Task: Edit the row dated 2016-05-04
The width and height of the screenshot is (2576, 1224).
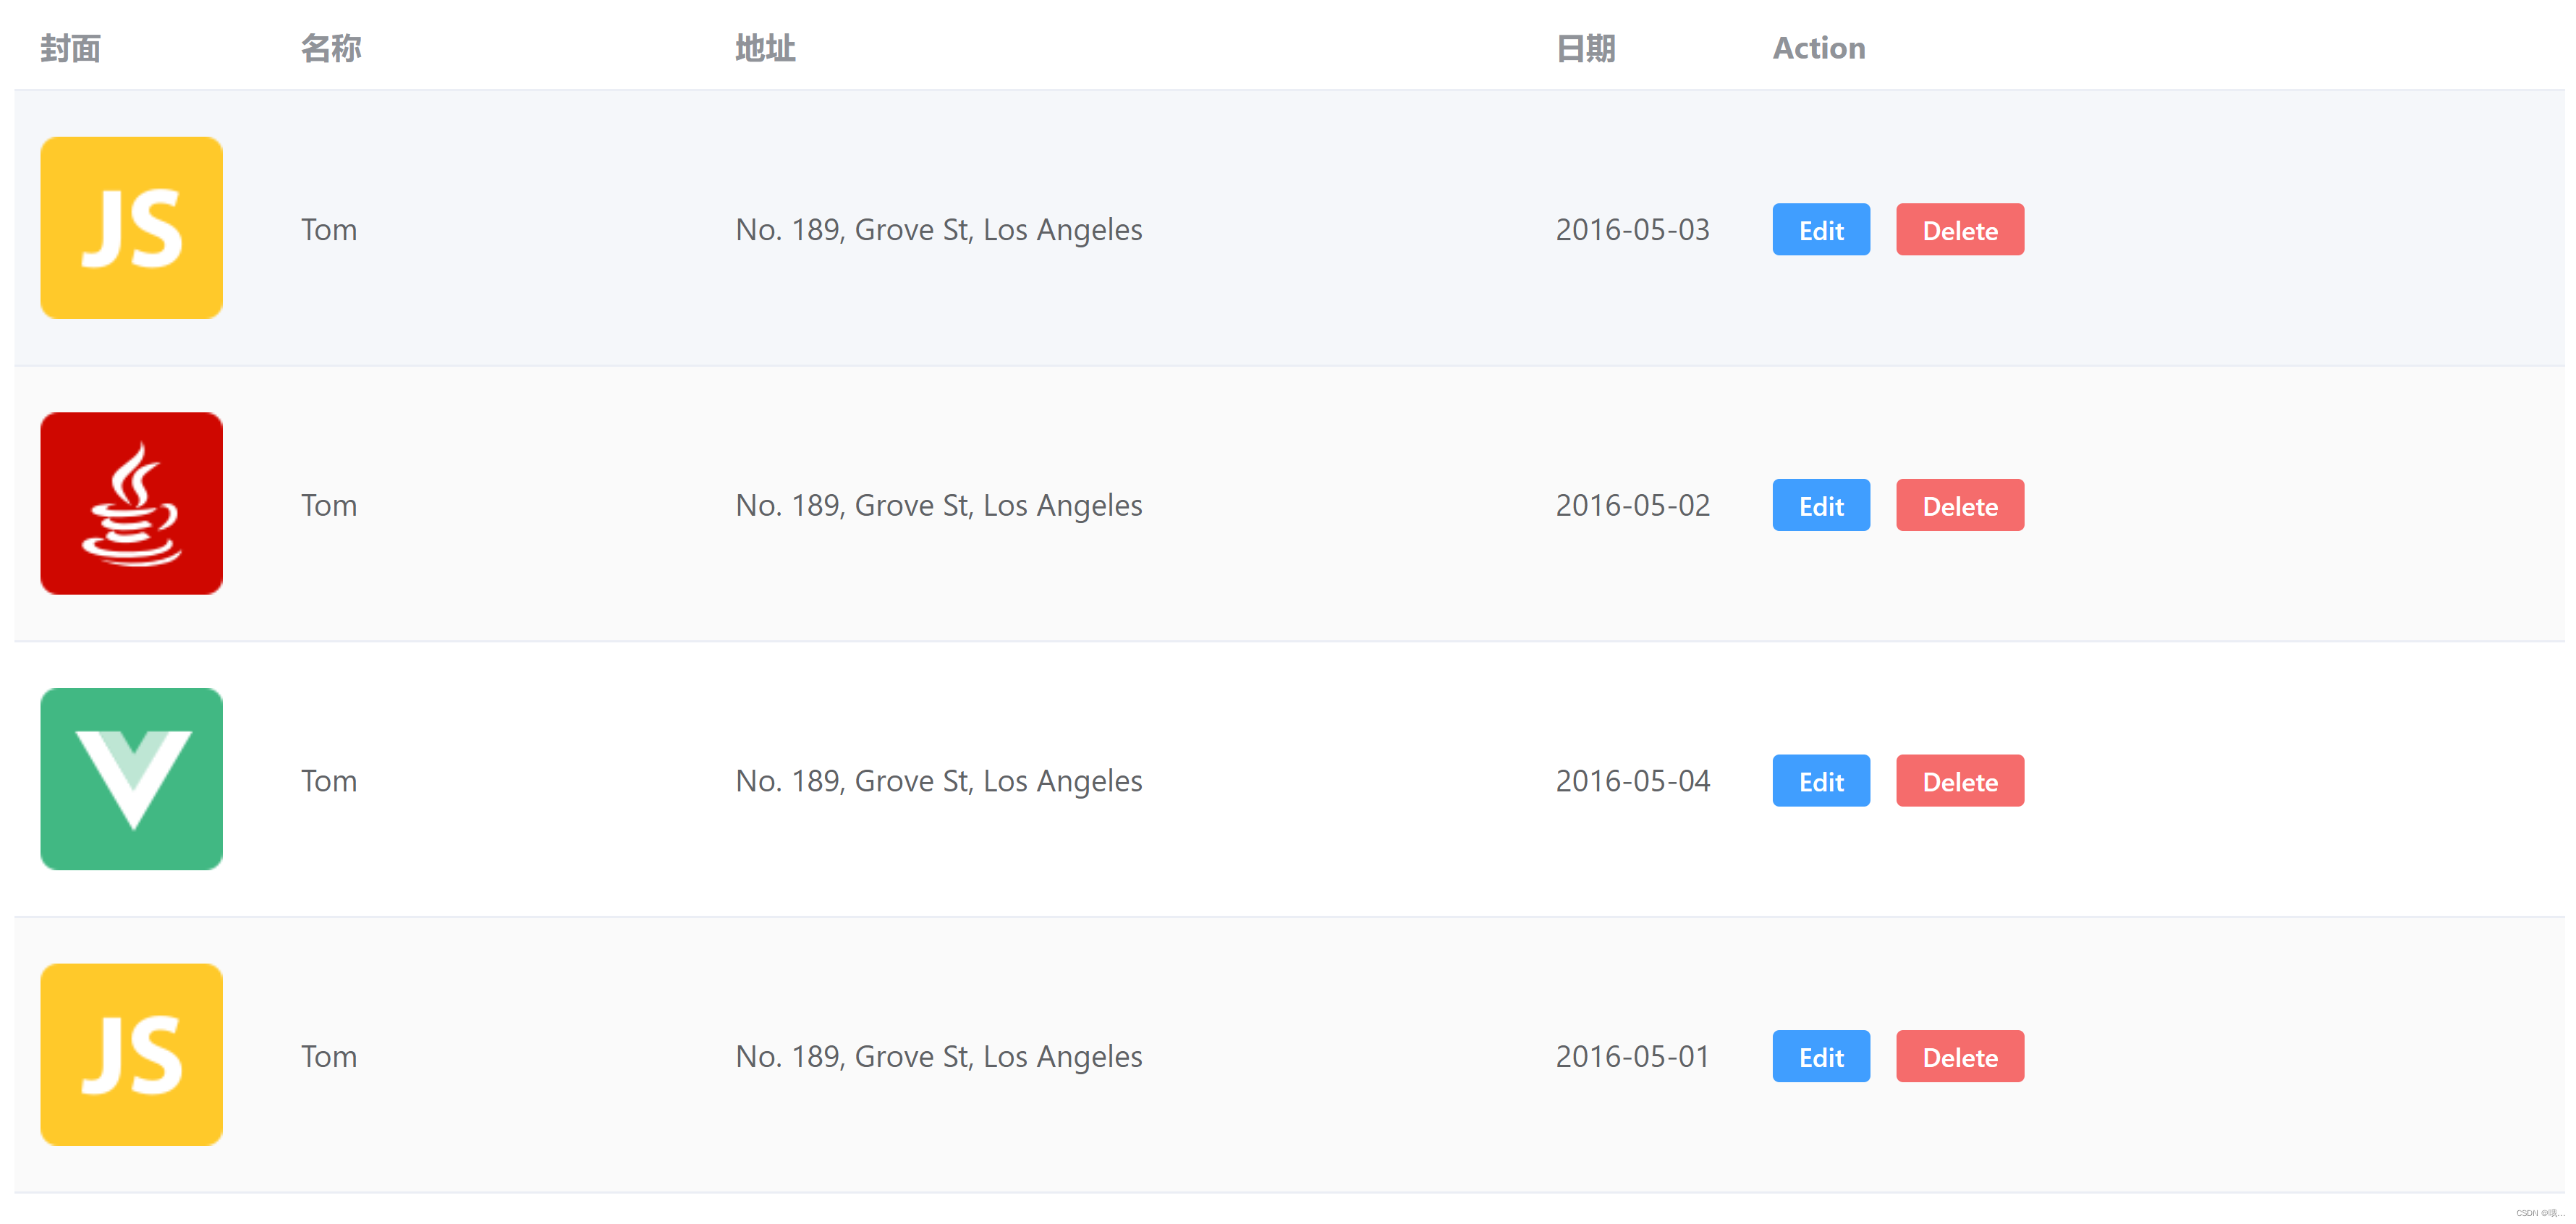Action: point(1820,781)
